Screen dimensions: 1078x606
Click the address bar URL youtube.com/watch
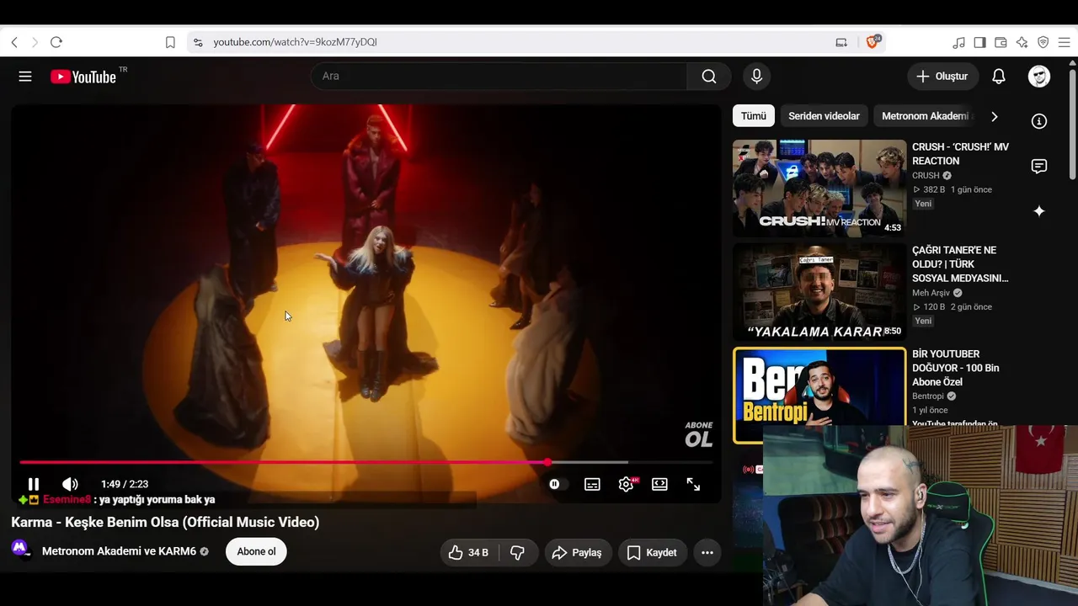pos(295,42)
